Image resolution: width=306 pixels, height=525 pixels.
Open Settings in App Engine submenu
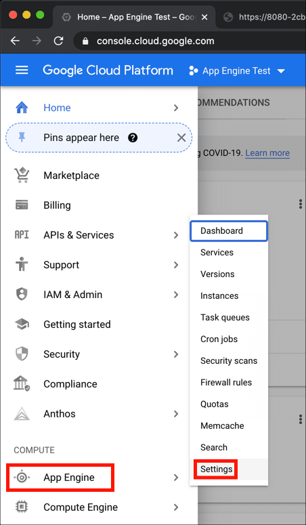click(229, 469)
